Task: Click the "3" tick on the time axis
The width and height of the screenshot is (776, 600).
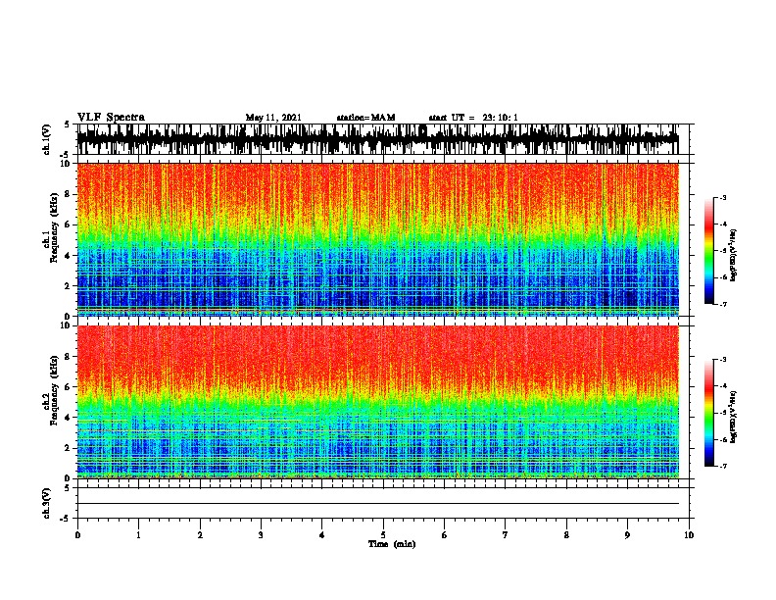Action: 261,535
